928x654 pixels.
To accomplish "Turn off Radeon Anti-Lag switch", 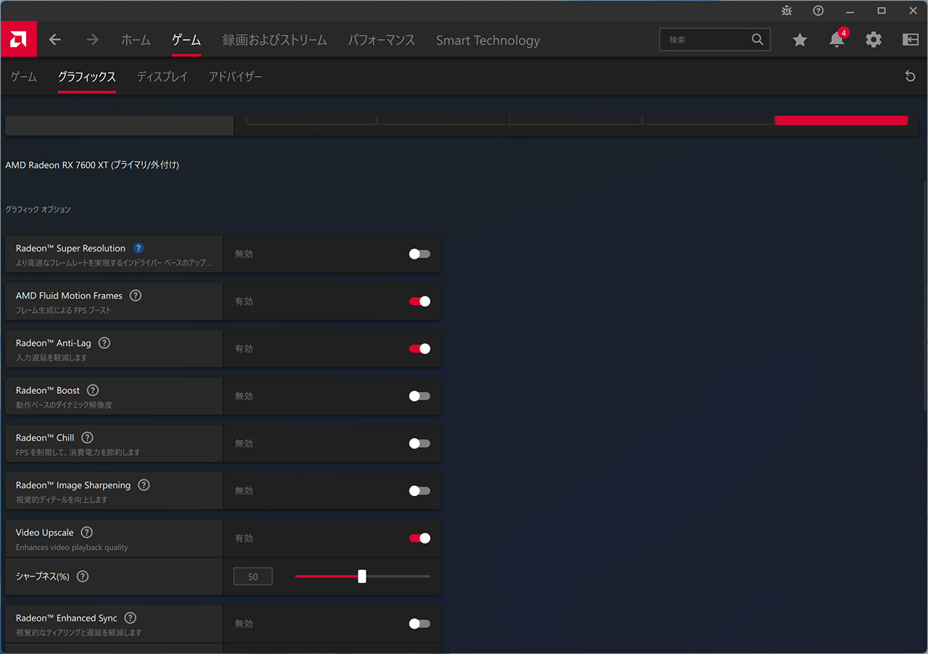I will pos(420,349).
